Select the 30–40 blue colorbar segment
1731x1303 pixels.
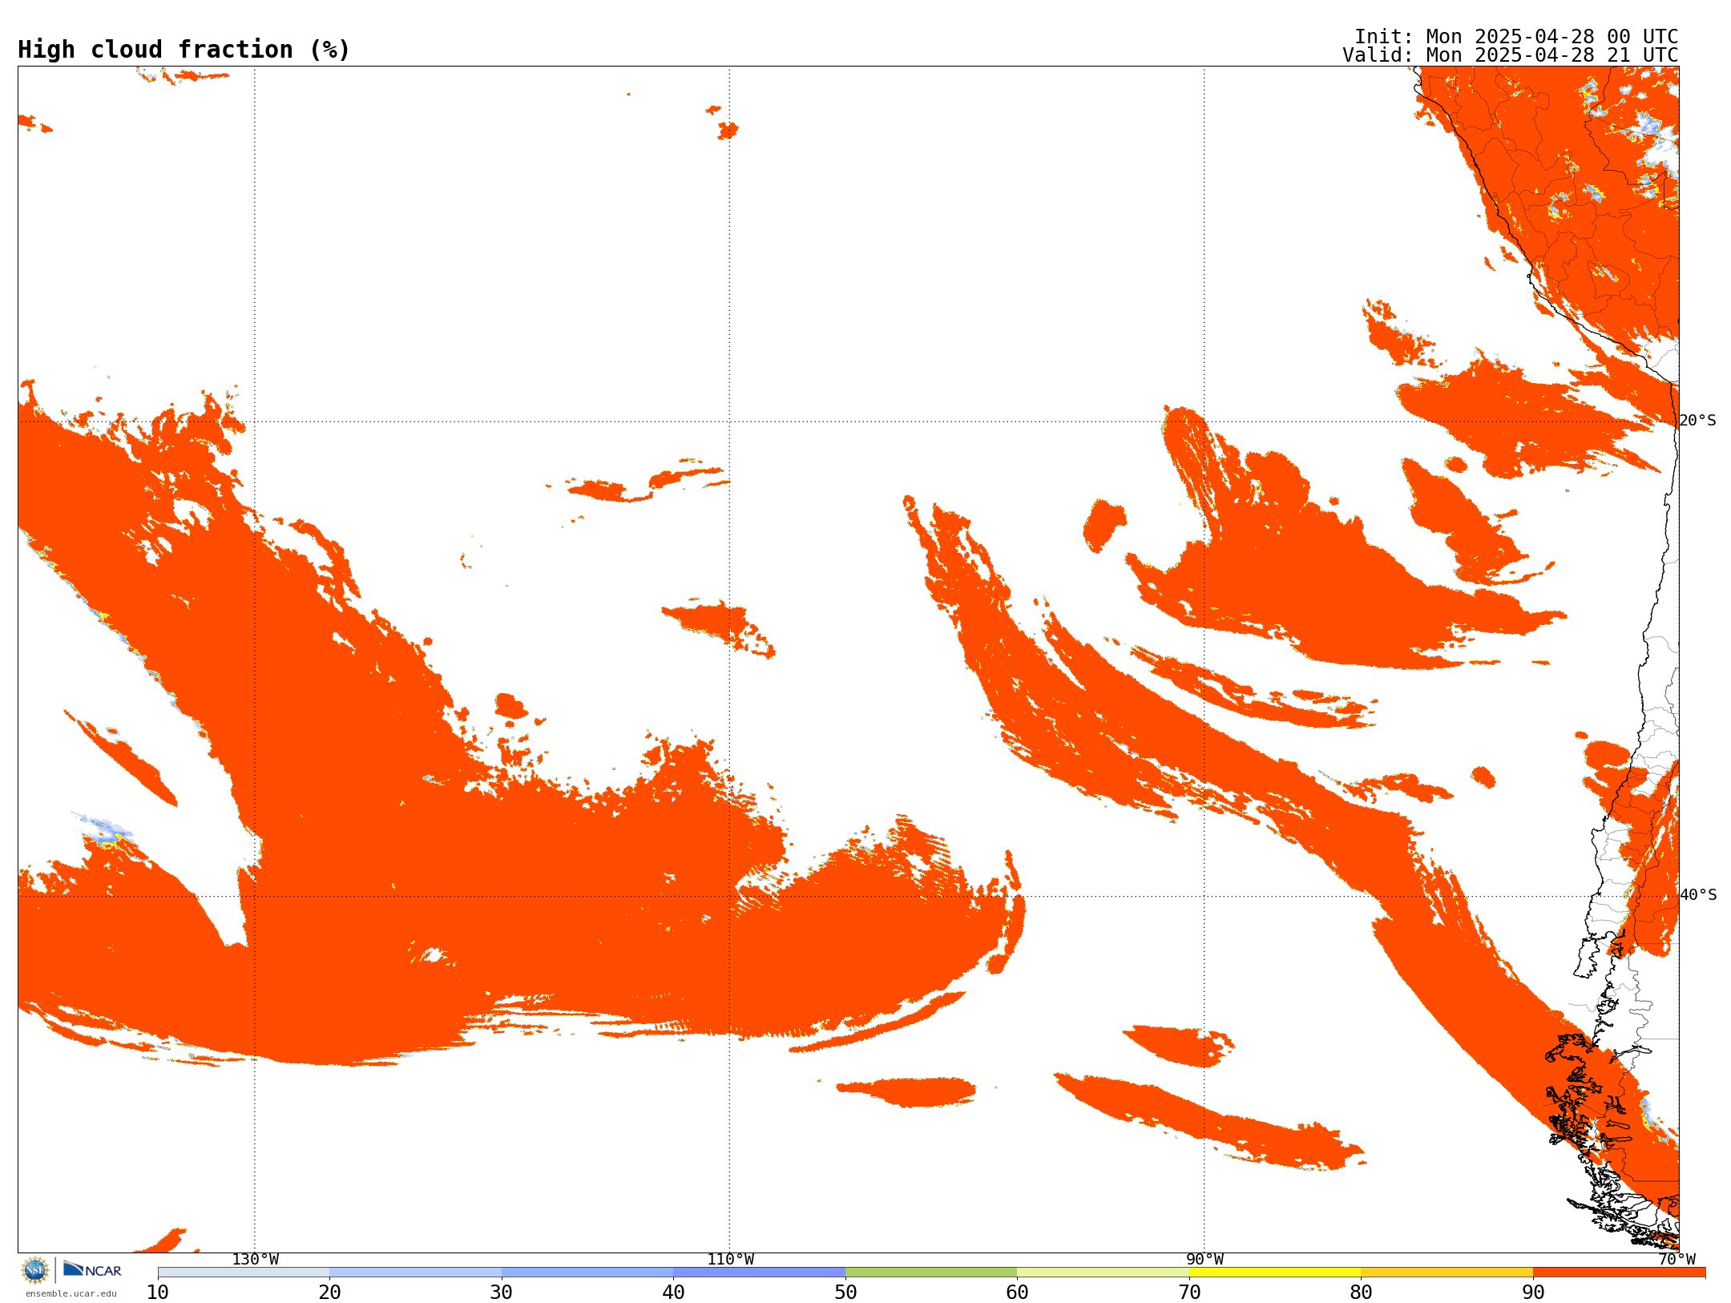[x=587, y=1273]
